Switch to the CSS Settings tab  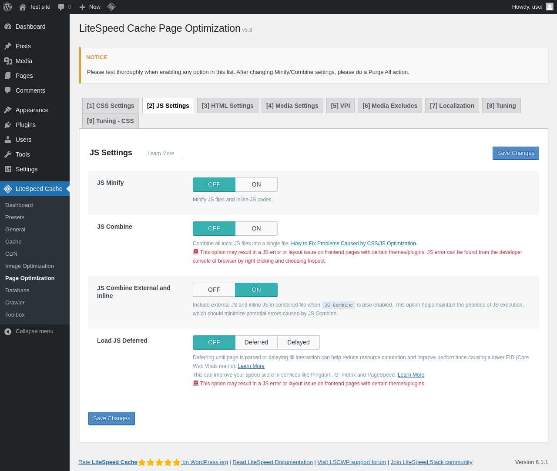coord(111,106)
